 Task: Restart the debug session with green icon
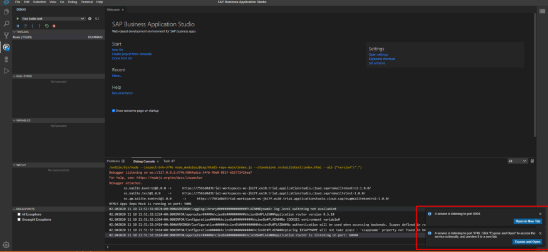[x=47, y=26]
